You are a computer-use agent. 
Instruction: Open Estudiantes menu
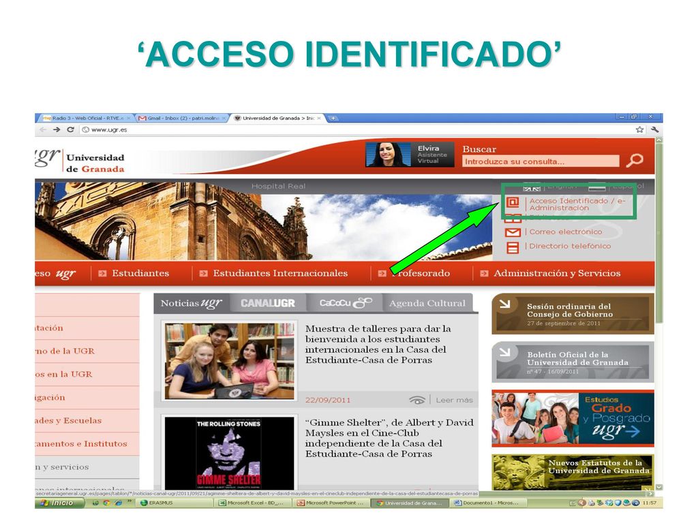click(x=140, y=273)
